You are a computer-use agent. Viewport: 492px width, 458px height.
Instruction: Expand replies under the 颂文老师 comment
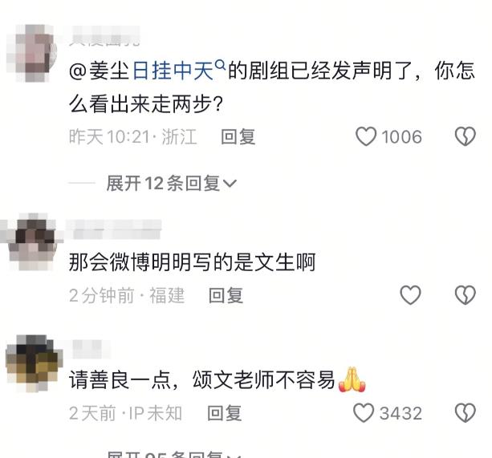[x=174, y=454]
